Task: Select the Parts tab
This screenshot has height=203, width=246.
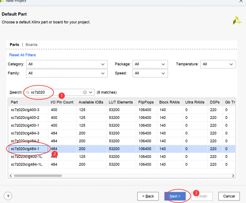Action: pos(14,45)
